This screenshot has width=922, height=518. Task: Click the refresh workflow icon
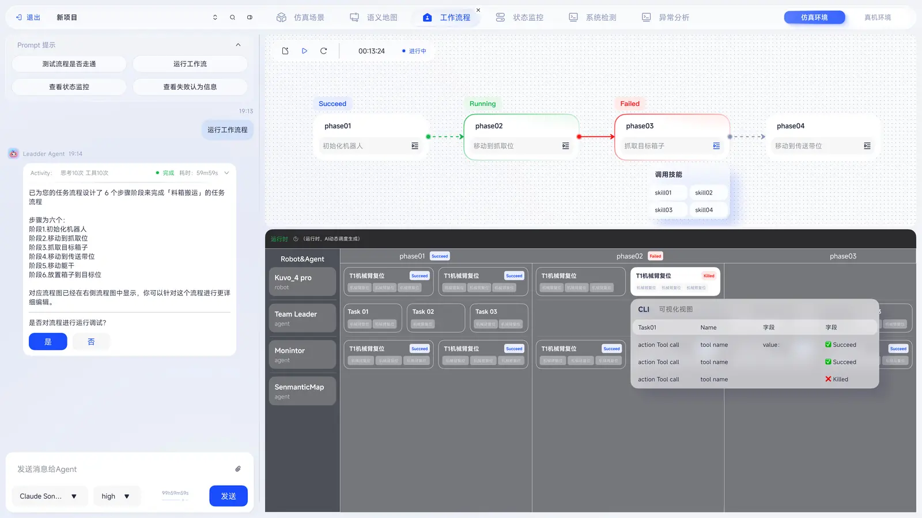tap(324, 51)
